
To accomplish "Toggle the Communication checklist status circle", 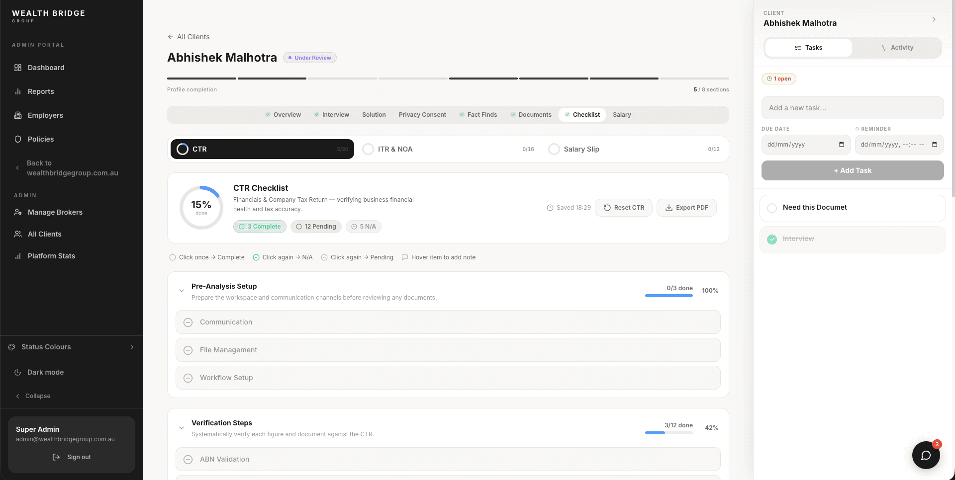I will pos(188,322).
